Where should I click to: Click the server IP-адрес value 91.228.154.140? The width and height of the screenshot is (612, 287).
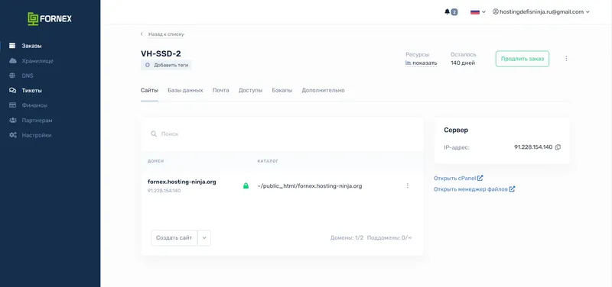pos(533,147)
